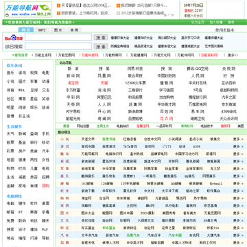The image size is (247, 247).
Task: Expand 更多>> in the recommended directory row
Action: [x=233, y=55]
